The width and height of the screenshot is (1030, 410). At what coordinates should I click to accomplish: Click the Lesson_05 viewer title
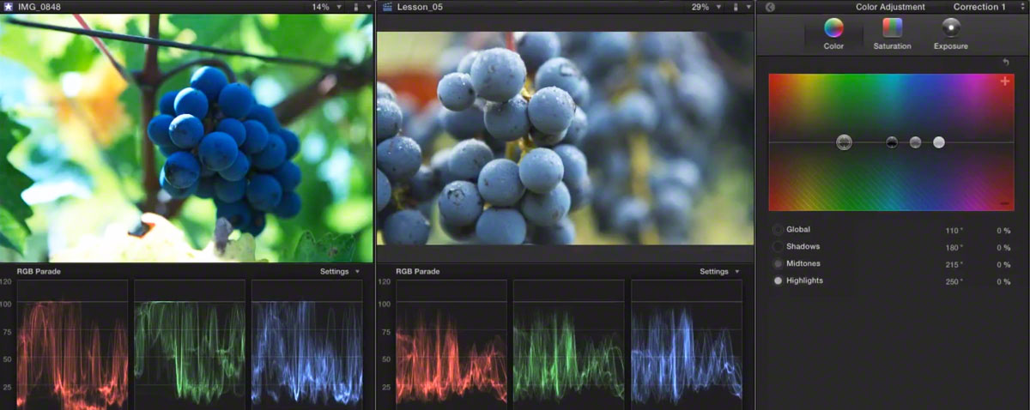pos(421,7)
